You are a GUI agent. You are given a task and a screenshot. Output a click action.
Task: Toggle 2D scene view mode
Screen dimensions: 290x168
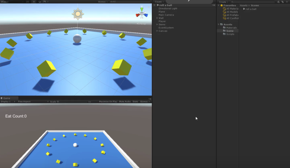(x=27, y=2)
